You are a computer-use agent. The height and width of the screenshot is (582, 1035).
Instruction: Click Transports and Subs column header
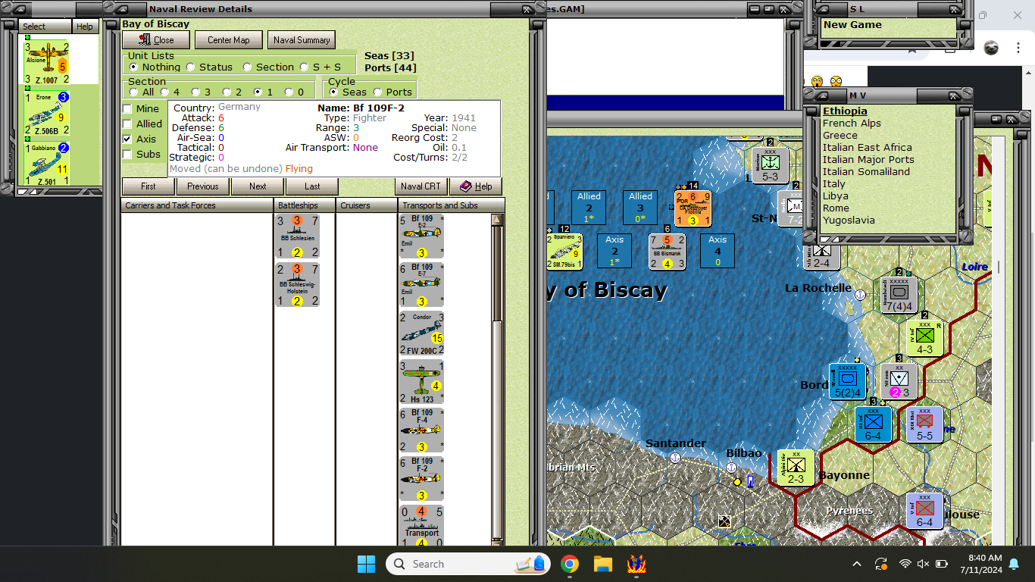point(451,205)
